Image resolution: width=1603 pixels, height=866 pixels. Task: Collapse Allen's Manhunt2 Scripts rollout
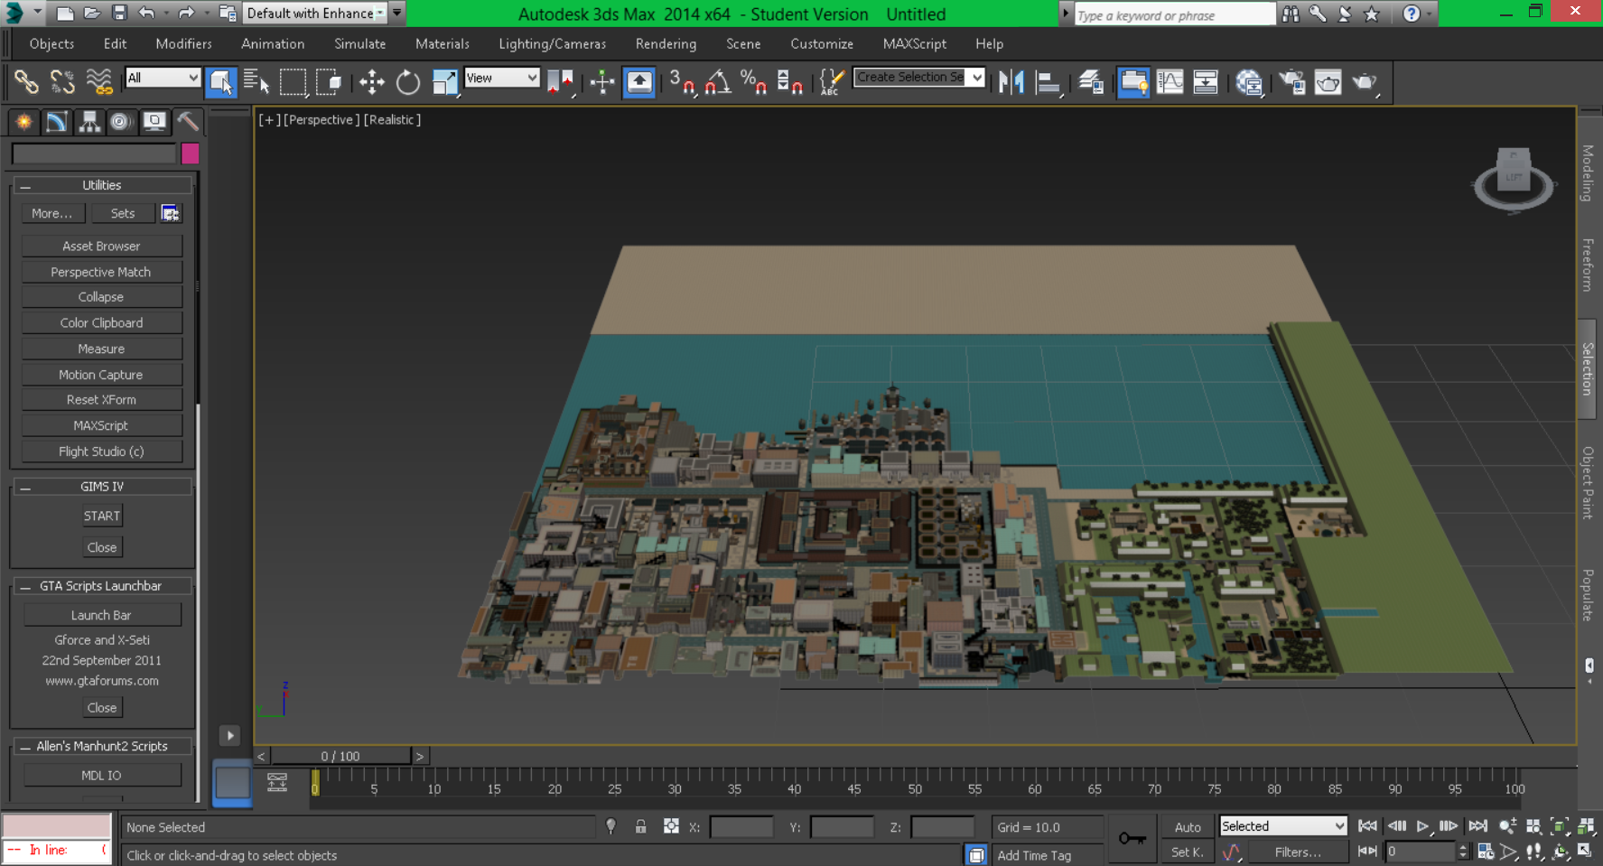102,747
